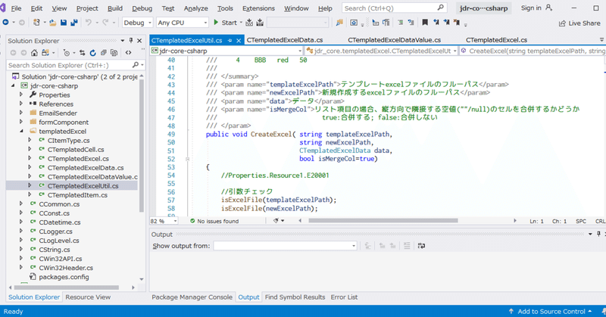The image size is (606, 317).
Task: Click the Home icon in Solution Explorer
Action: click(x=34, y=52)
